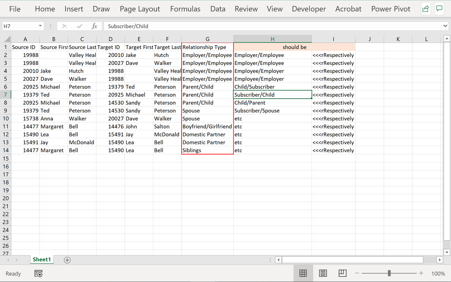Click cell 'Child/Parent'
451x282 pixels.
click(x=272, y=103)
